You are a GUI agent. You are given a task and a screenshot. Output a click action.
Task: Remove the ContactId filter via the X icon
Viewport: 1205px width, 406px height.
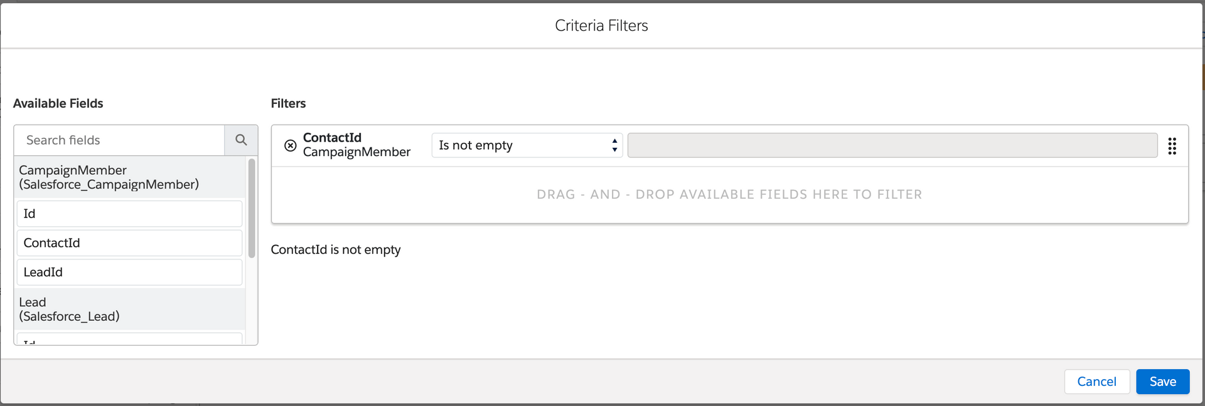pos(290,145)
